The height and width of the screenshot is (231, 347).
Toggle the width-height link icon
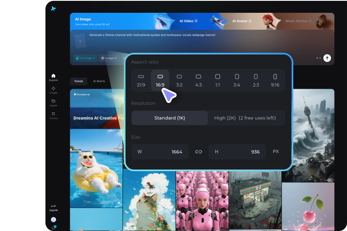pos(199,152)
